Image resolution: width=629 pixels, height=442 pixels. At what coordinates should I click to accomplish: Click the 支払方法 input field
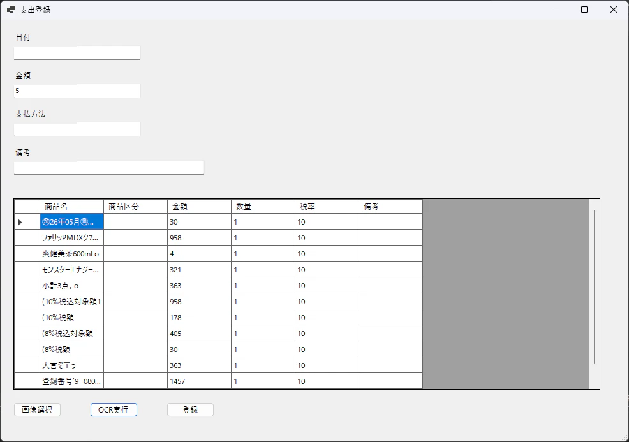click(x=77, y=129)
